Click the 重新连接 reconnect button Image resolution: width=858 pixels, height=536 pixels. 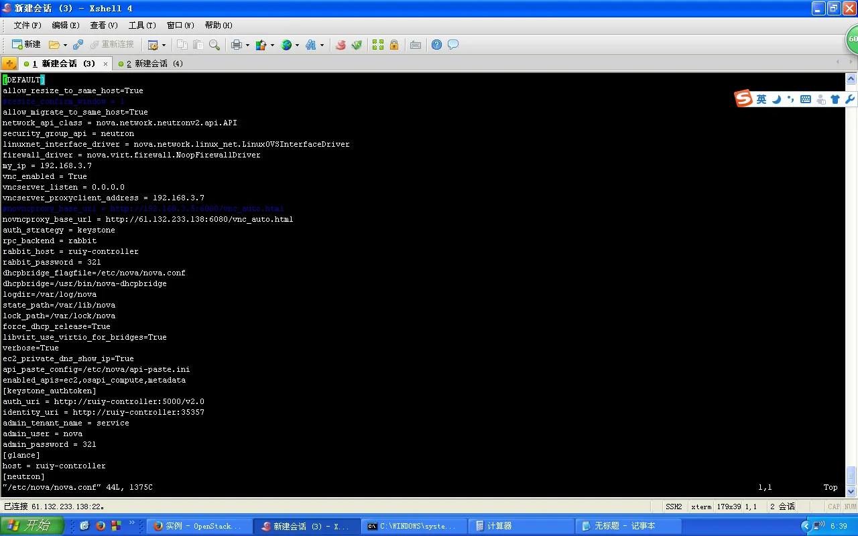(112, 44)
